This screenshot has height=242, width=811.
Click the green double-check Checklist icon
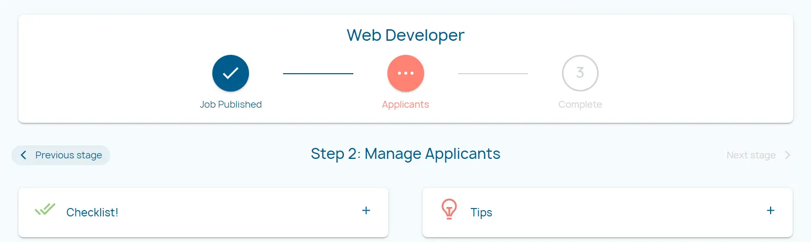coord(45,210)
